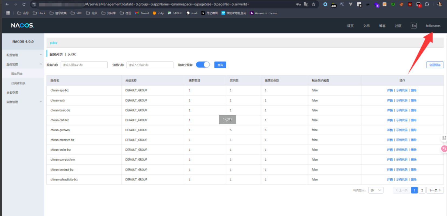Select 服务列表 in the sidebar
Screen dimensions: 447x216
click(17, 74)
